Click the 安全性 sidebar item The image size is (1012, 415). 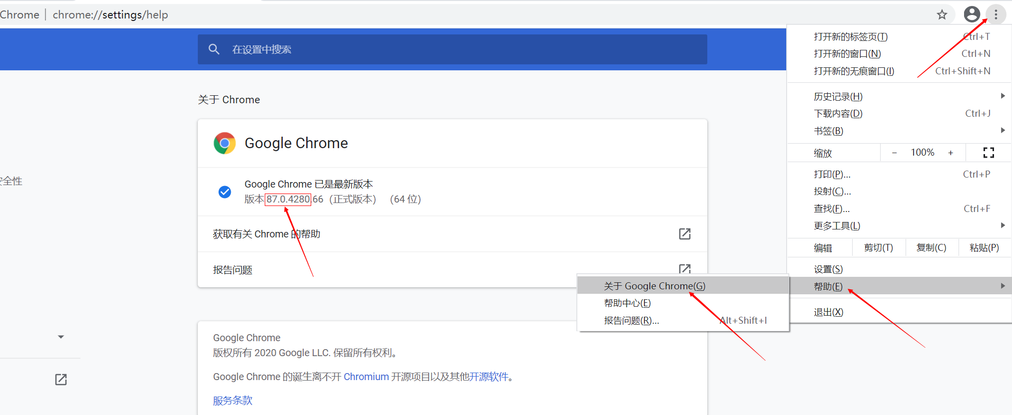11,181
